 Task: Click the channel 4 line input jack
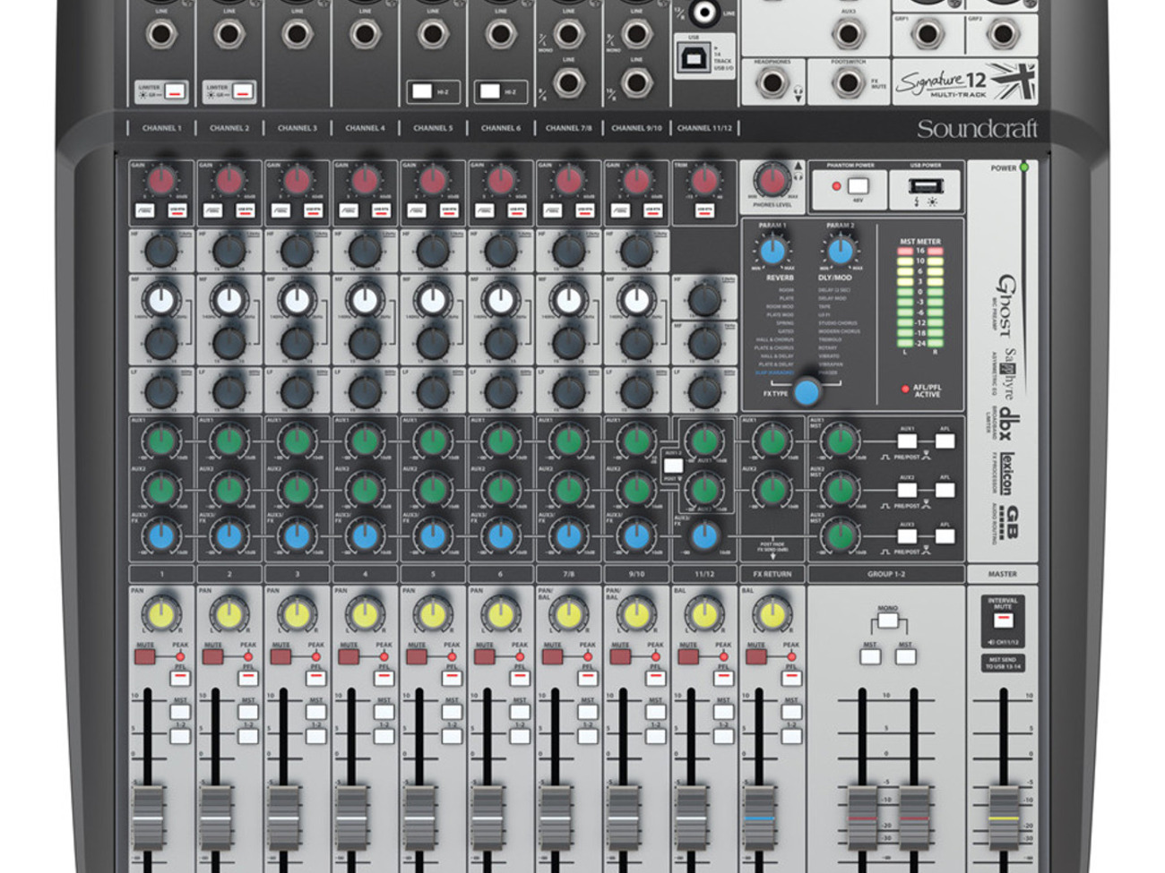(365, 34)
